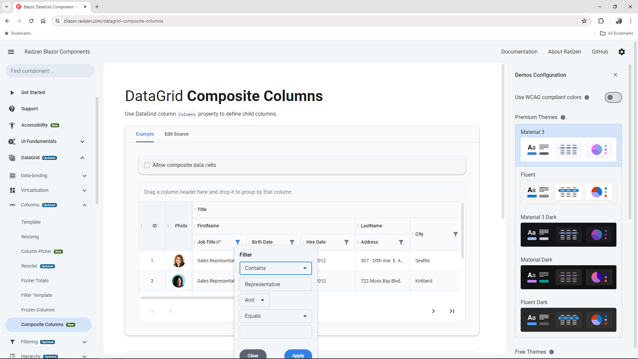Open the Frozen Columns demo
The width and height of the screenshot is (638, 359).
tap(38, 310)
